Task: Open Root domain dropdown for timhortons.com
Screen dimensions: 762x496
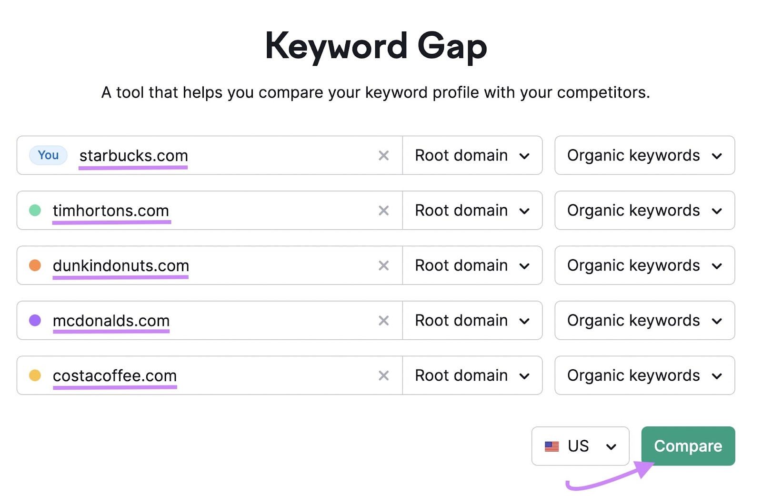Action: 472,210
